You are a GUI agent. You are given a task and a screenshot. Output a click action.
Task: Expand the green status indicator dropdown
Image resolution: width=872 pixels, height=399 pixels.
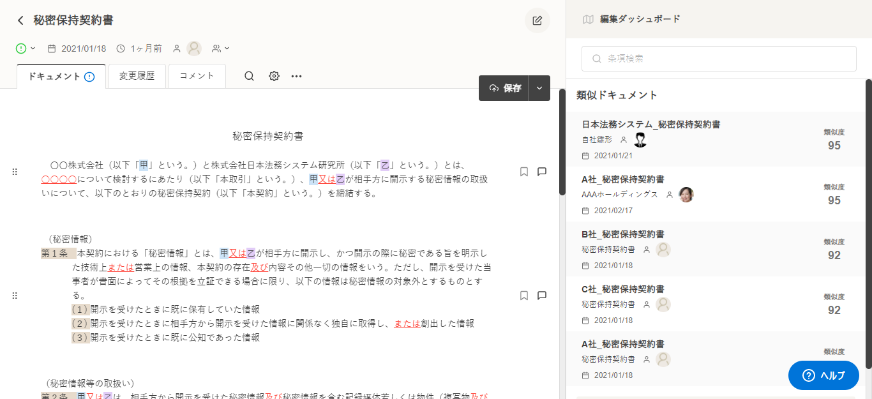pyautogui.click(x=26, y=49)
